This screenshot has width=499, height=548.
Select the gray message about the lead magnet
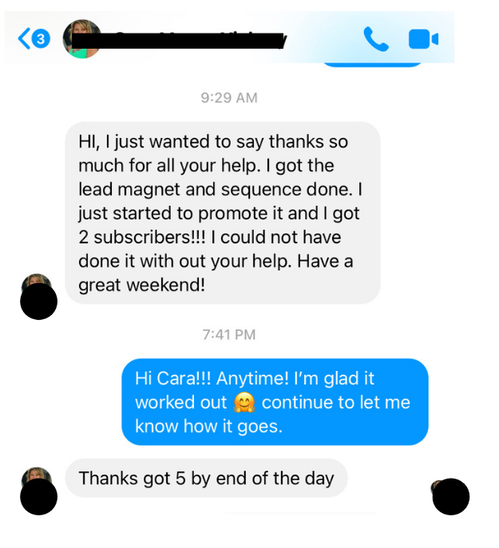tap(223, 213)
